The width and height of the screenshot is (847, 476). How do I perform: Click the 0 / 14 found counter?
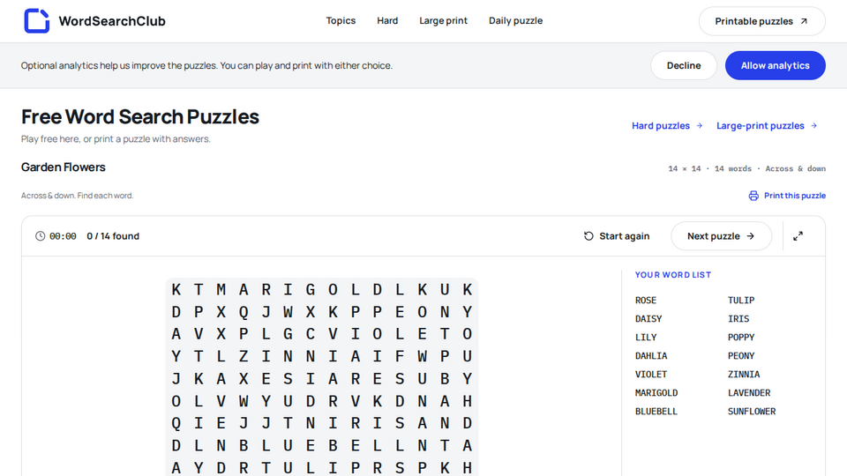(113, 236)
